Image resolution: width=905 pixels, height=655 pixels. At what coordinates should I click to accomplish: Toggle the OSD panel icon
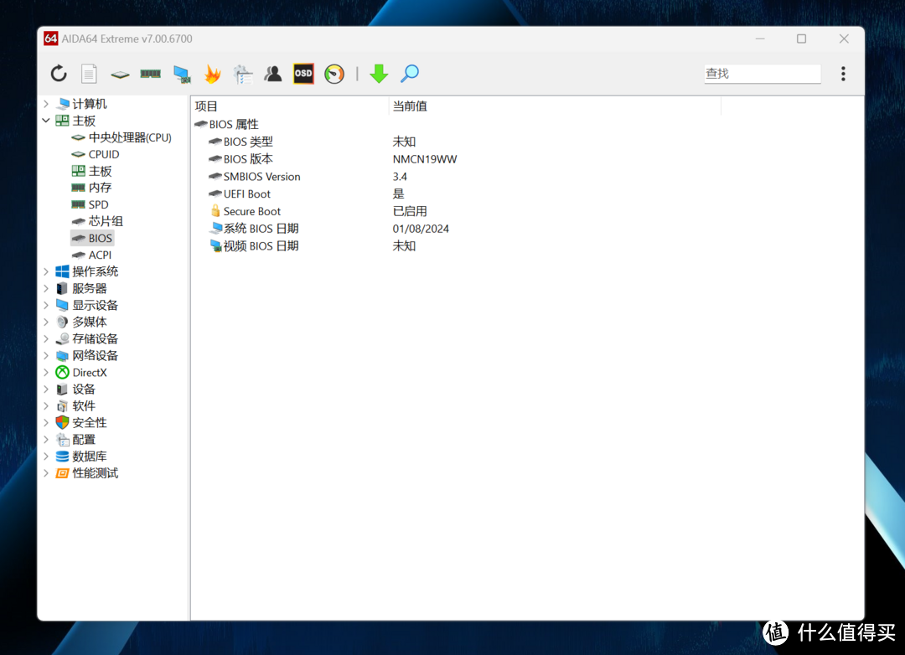[303, 74]
